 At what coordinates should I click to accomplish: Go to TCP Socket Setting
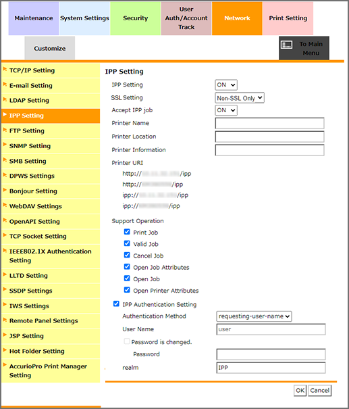click(51, 237)
